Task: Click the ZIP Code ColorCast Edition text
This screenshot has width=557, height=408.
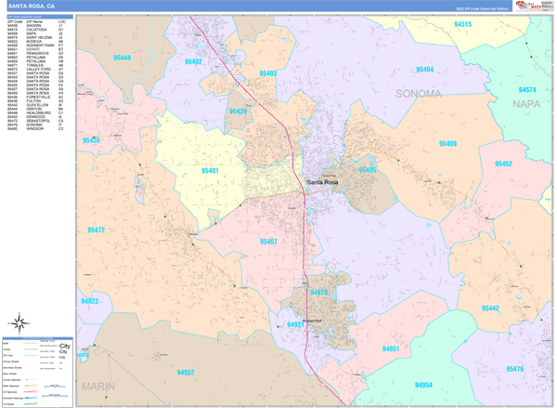Action: point(482,8)
